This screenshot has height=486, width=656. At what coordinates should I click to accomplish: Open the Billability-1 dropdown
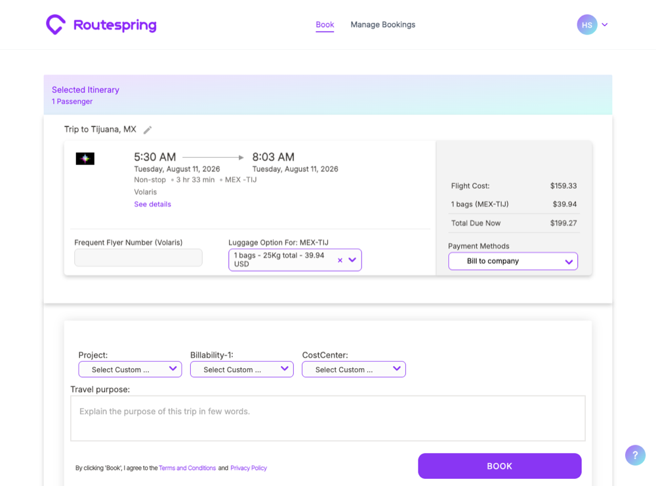pyautogui.click(x=242, y=369)
